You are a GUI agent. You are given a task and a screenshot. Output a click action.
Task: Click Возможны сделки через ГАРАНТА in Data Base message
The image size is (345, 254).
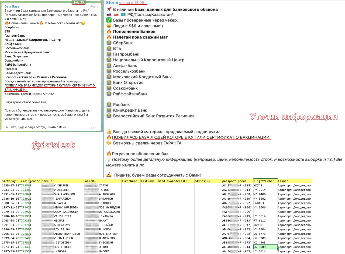tap(29, 94)
